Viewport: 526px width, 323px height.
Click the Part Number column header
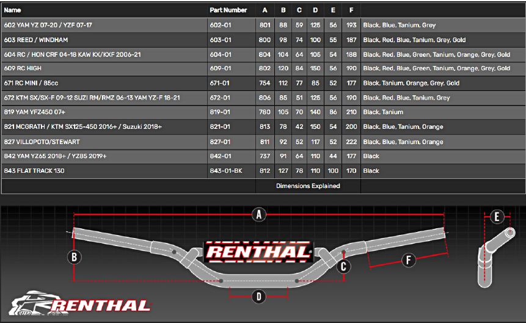[228, 10]
